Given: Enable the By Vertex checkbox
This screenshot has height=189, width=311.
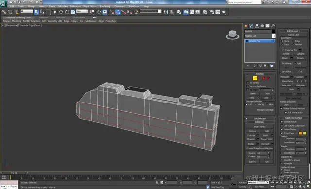Looking at the screenshot, I should pos(247,83).
